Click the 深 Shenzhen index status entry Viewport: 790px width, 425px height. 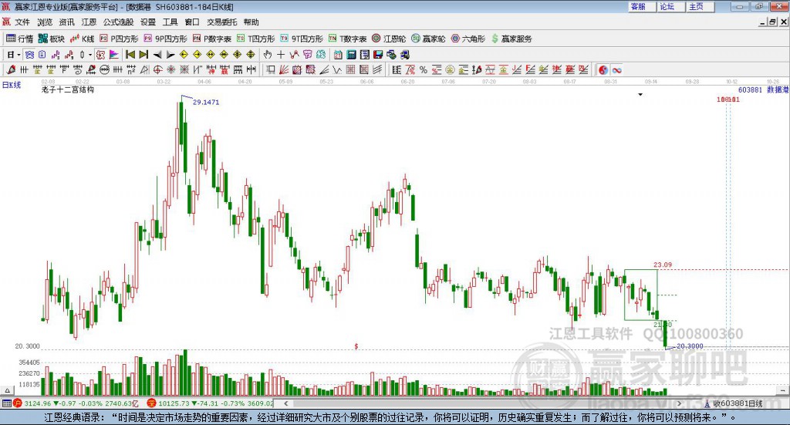click(211, 403)
